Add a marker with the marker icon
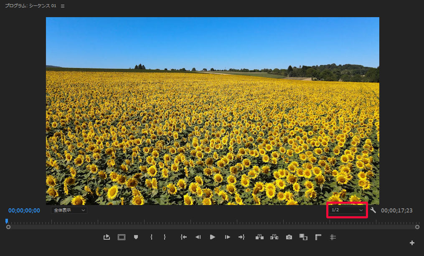 coord(136,237)
